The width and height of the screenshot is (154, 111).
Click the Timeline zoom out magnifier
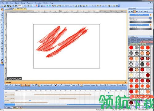pos(108,85)
